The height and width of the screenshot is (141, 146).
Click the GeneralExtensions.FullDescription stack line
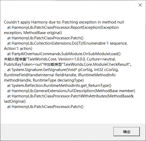click(71, 91)
